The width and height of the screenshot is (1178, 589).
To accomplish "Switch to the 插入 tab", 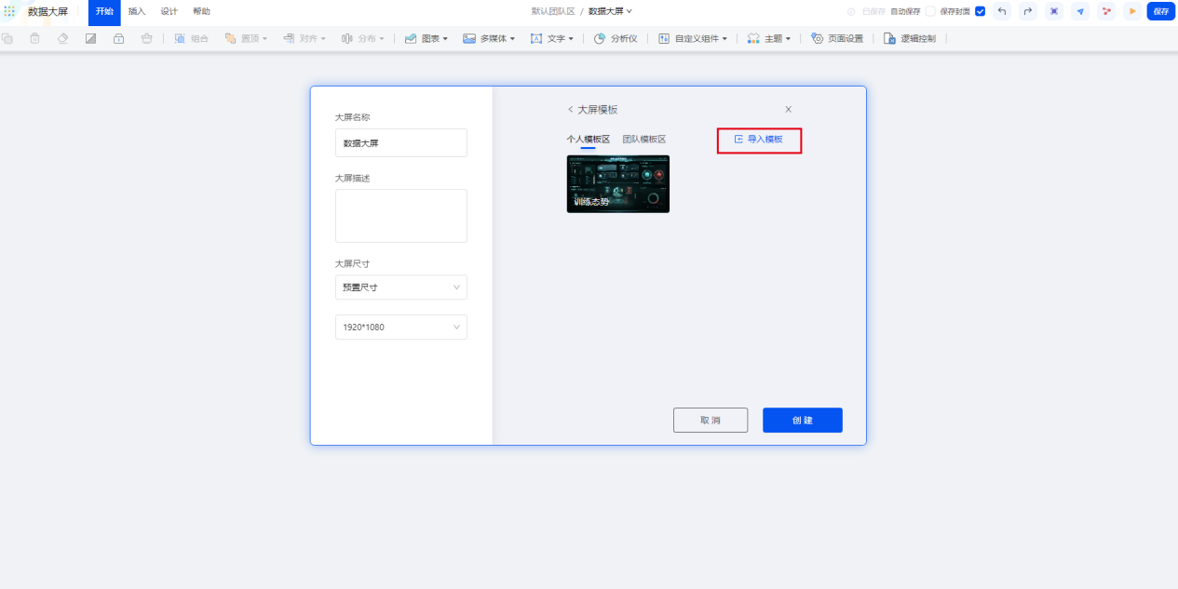I will tap(137, 11).
